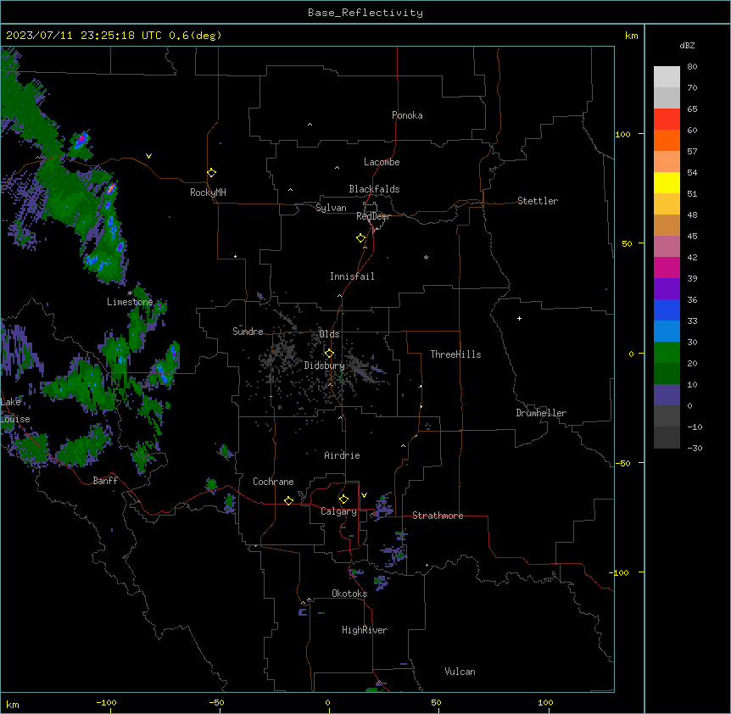Click the Sundre label
Screen dimensions: 731x714
point(248,332)
